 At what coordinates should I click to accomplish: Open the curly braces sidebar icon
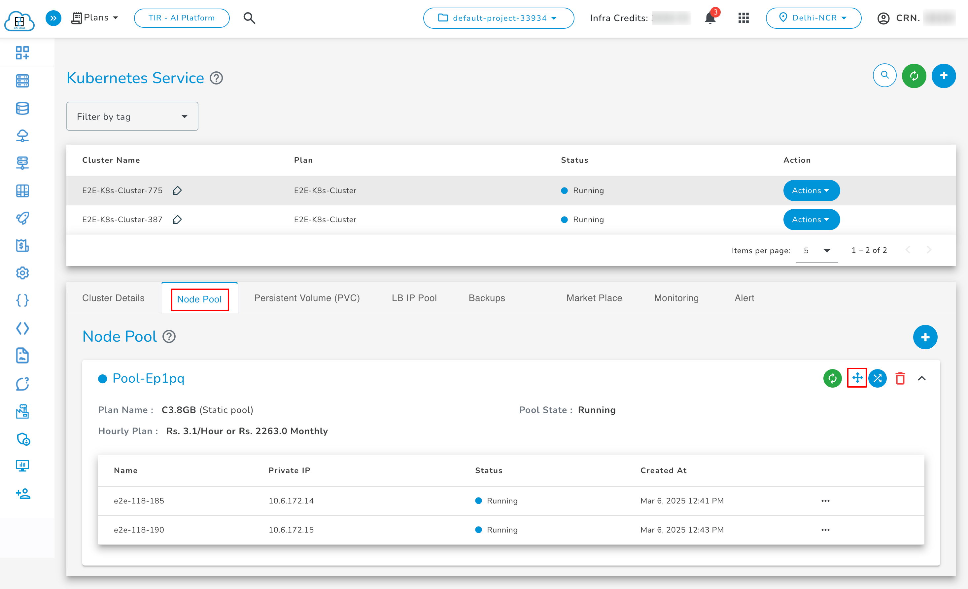22,300
